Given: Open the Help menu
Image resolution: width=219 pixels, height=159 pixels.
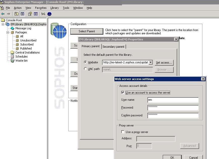Looking at the screenshot, I should pyautogui.click(x=89, y=8).
